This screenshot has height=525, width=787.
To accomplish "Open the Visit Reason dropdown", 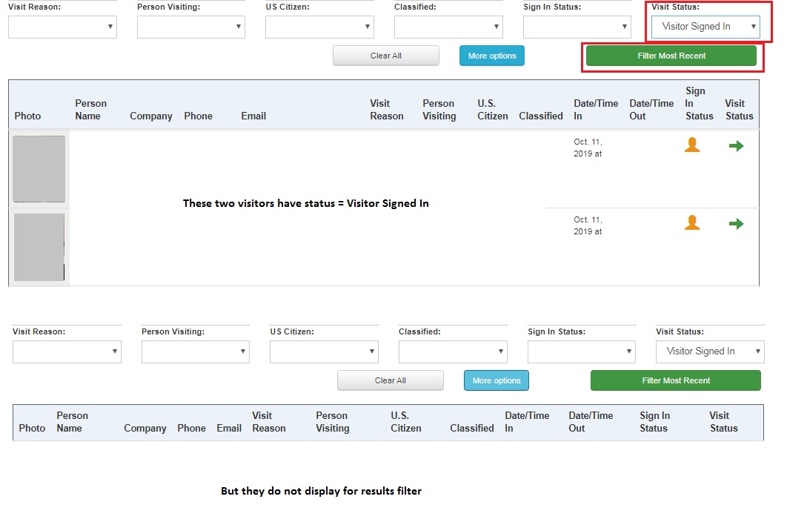I will tap(62, 27).
